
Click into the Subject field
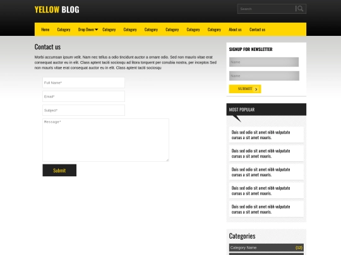tap(84, 110)
